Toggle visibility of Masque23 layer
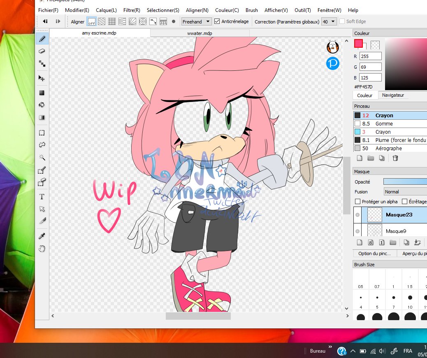The height and width of the screenshot is (358, 427). (x=357, y=215)
